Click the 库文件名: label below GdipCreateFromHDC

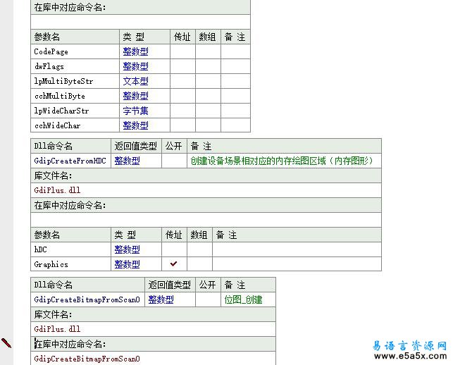(x=53, y=175)
